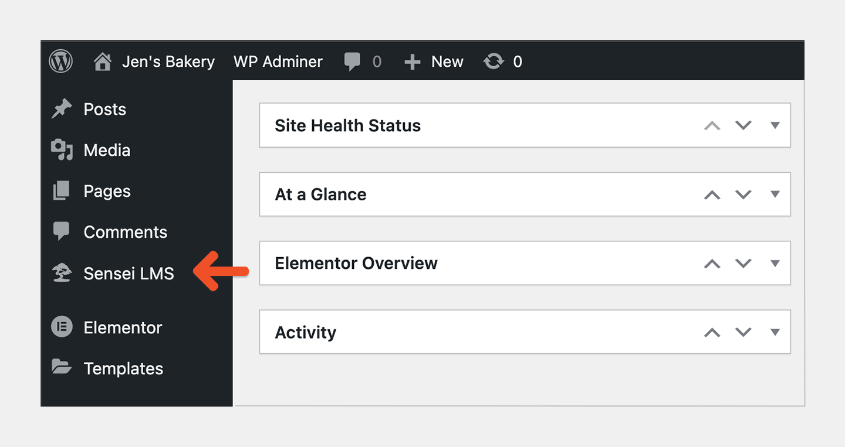Visit the Jen's Bakery site link
The image size is (845, 447).
(x=168, y=62)
